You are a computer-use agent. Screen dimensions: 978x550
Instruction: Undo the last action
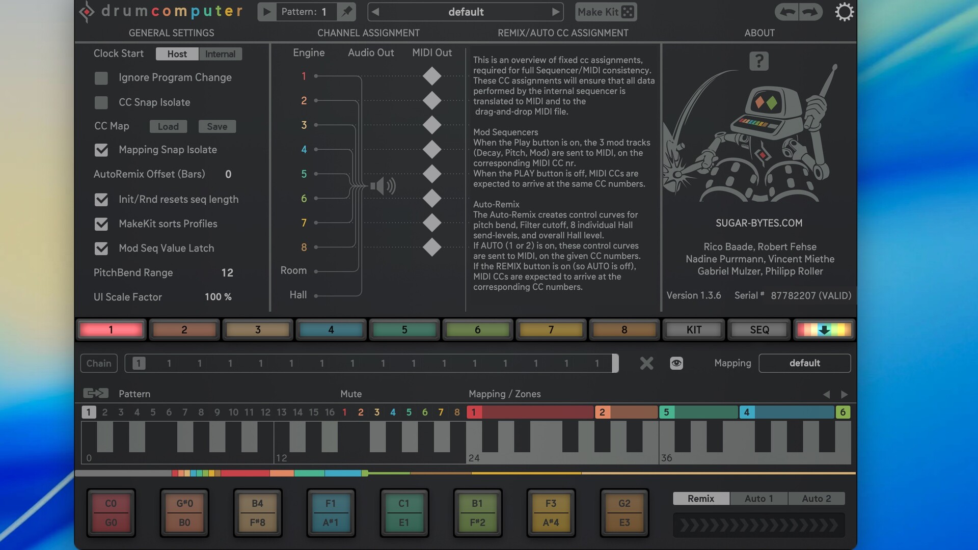pyautogui.click(x=787, y=12)
